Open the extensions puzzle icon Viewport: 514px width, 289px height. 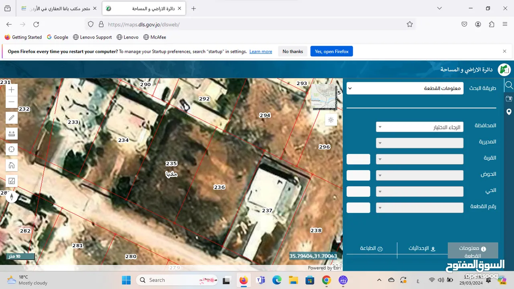[492, 24]
